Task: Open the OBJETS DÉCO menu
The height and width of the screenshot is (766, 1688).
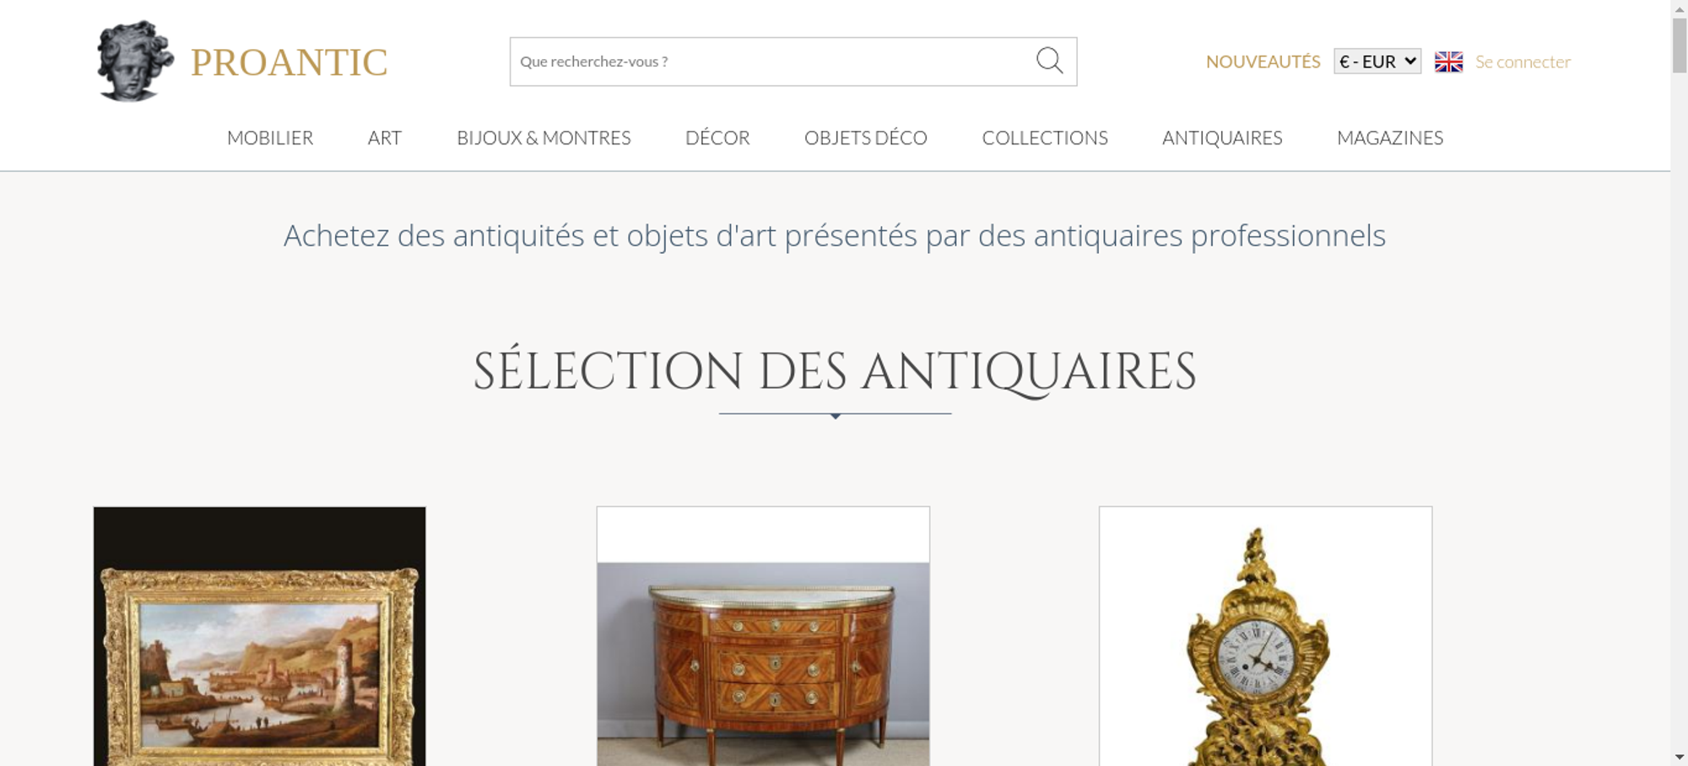Action: click(866, 138)
